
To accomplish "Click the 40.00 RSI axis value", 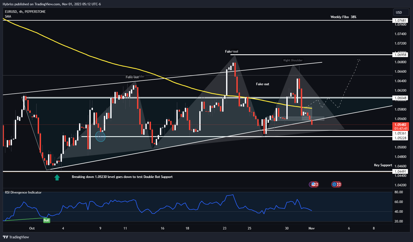I will coord(398,212).
